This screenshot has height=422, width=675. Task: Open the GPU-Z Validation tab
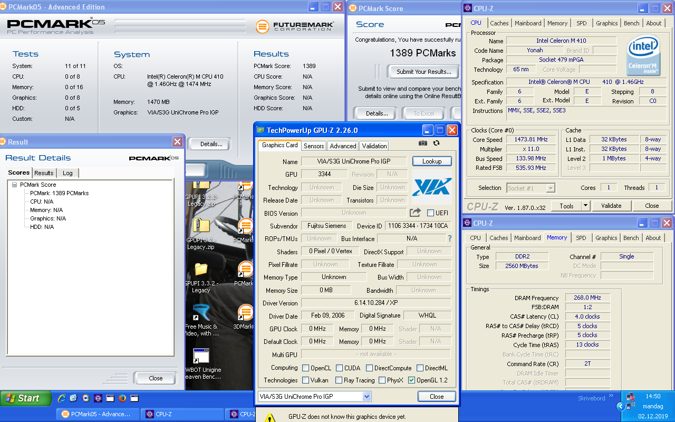(374, 146)
